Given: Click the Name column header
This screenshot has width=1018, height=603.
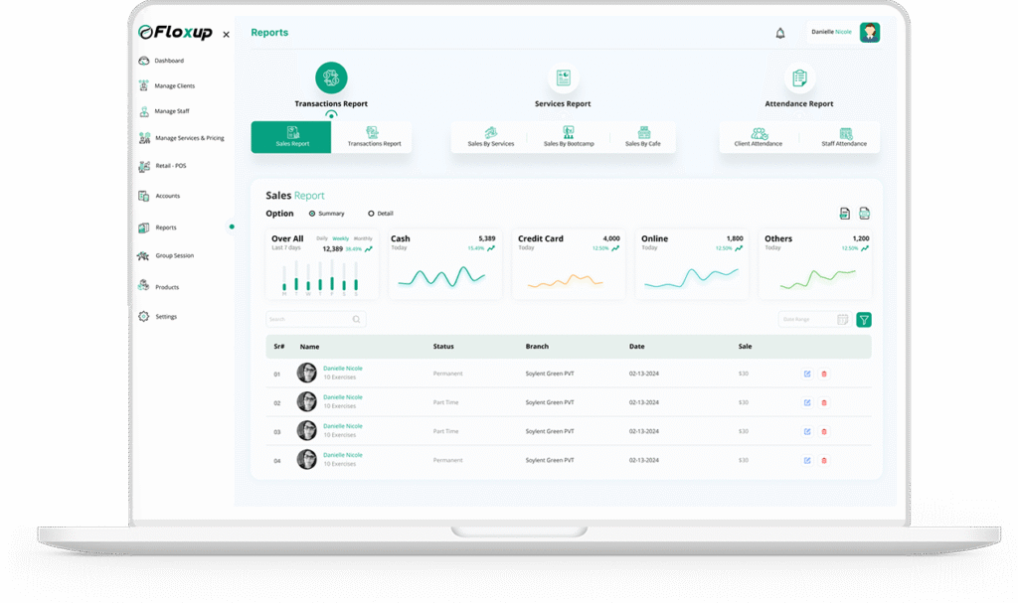Looking at the screenshot, I should click(309, 347).
